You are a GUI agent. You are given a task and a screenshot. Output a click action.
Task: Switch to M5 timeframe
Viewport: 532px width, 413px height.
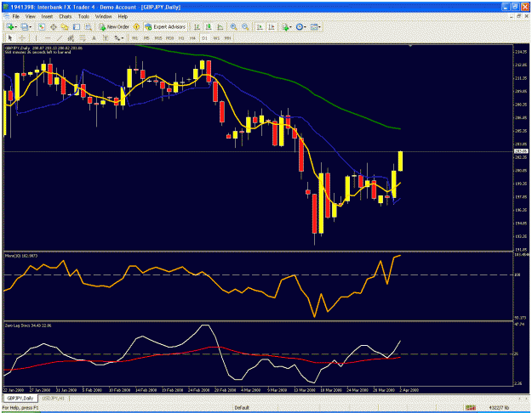[146, 38]
